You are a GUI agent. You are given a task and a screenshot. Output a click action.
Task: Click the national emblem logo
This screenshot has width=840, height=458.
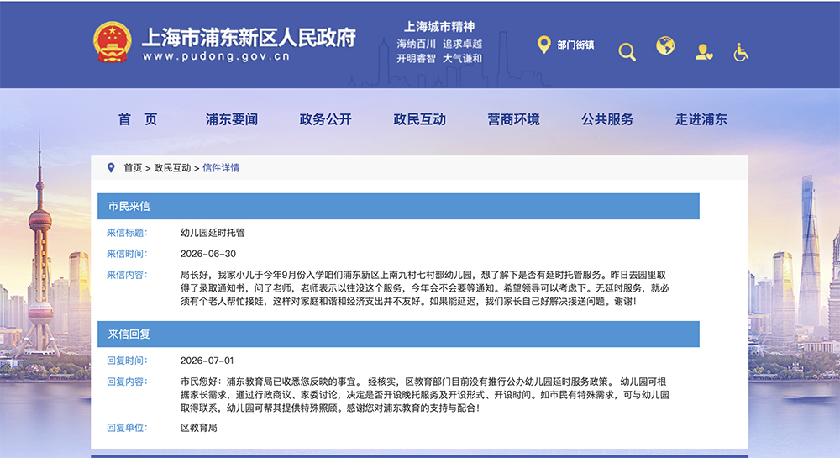coord(112,42)
